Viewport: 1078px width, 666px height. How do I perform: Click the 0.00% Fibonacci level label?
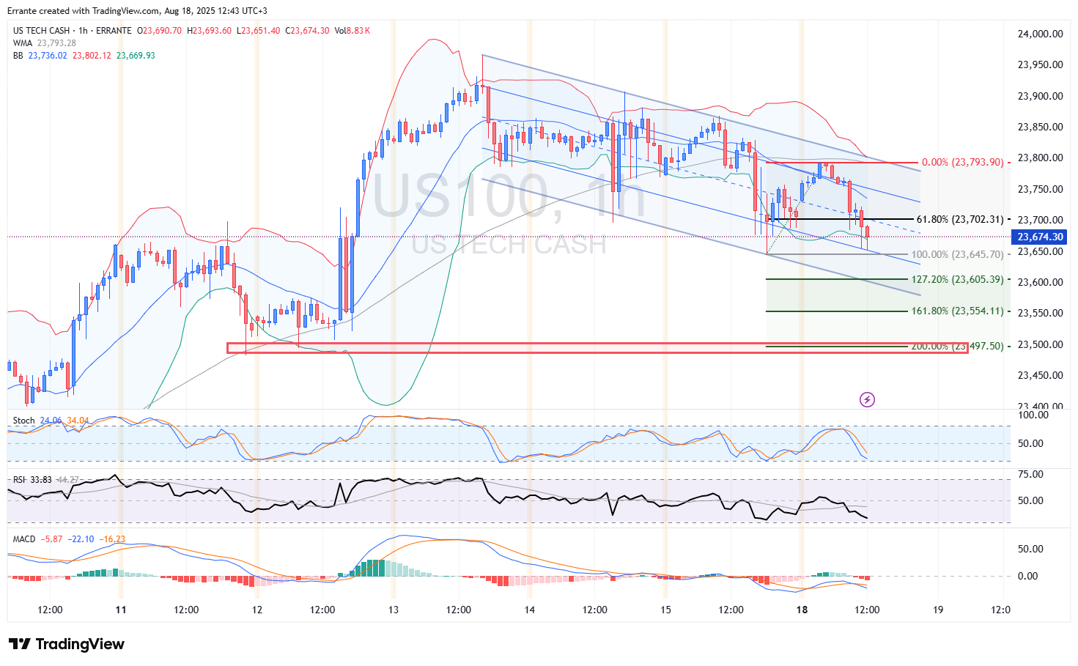pos(963,163)
